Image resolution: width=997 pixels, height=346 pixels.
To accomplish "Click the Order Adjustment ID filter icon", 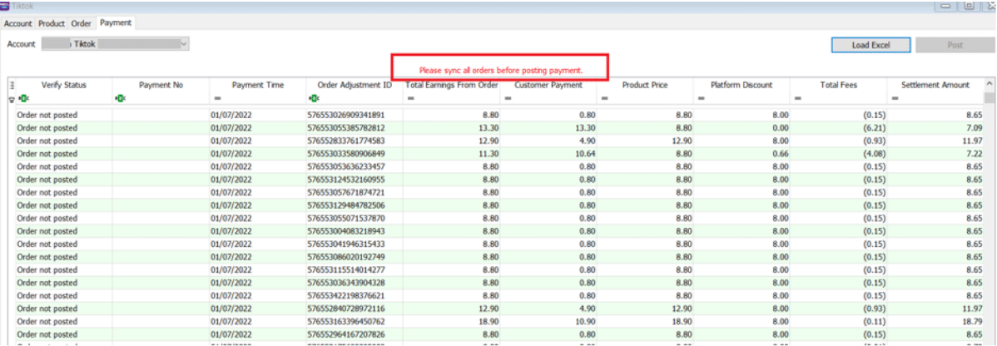I will coord(313,98).
